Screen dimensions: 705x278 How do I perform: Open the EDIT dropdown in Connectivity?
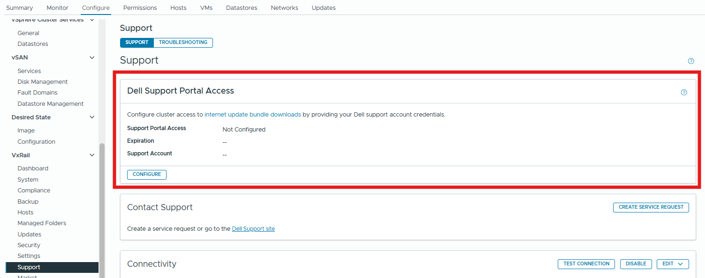pyautogui.click(x=673, y=264)
